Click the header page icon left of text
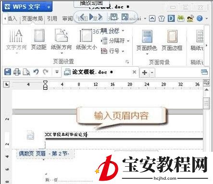The width and height of the screenshot is (213, 184). coord(30,135)
